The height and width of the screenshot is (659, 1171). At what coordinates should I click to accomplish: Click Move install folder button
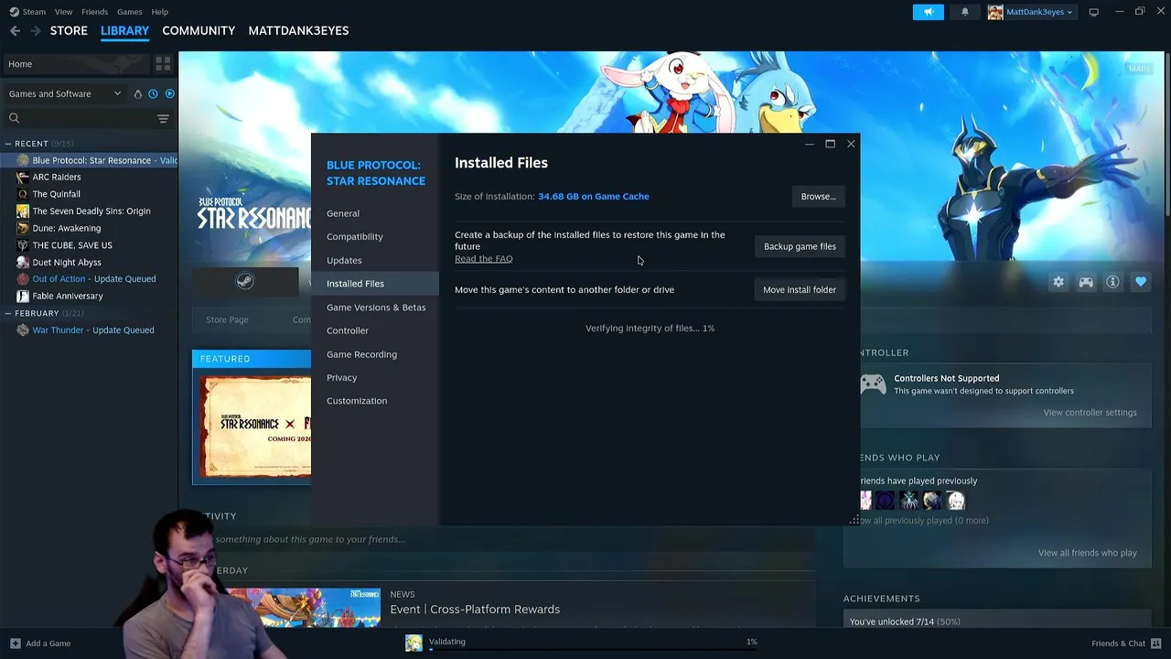pyautogui.click(x=800, y=289)
